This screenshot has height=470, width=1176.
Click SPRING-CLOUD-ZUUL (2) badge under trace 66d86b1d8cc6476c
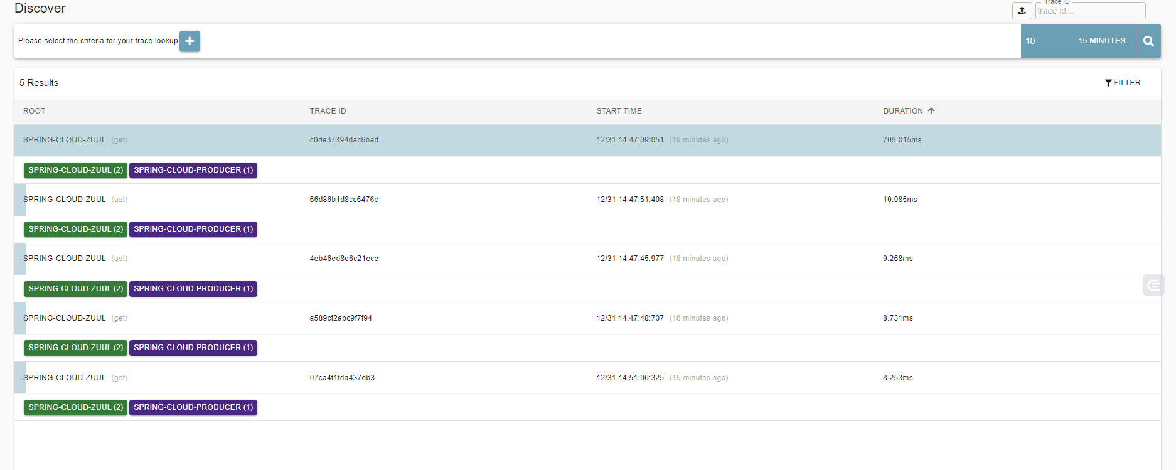[75, 229]
